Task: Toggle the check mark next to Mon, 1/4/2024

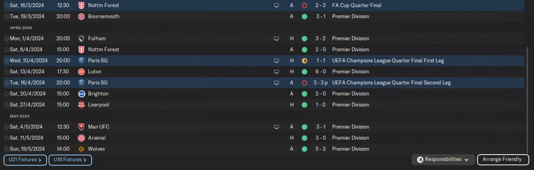Action: tap(6, 39)
